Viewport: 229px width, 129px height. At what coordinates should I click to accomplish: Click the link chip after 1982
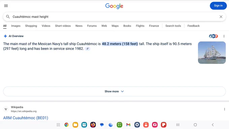coord(87,49)
